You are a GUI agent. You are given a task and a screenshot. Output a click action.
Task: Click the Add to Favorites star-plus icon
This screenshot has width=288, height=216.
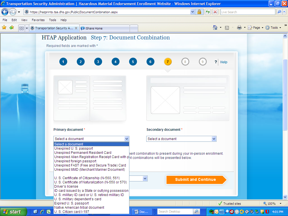pos(12,28)
